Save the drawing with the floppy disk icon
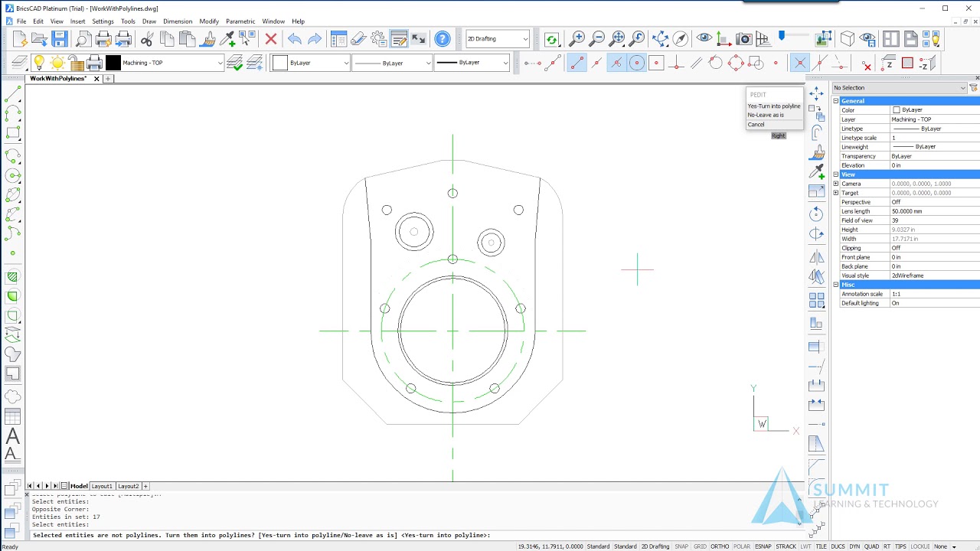Image resolution: width=980 pixels, height=551 pixels. pos(60,39)
